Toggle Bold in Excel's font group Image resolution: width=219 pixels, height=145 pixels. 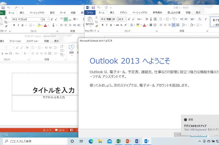click(14, 25)
